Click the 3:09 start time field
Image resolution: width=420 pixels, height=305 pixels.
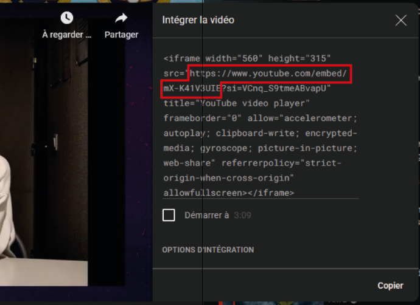click(242, 215)
